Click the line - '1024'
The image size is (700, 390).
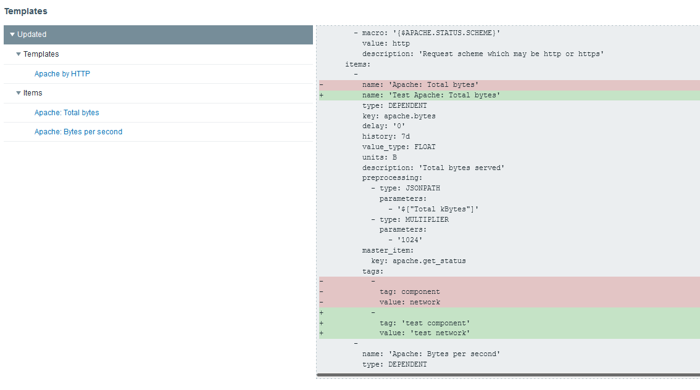click(x=406, y=240)
